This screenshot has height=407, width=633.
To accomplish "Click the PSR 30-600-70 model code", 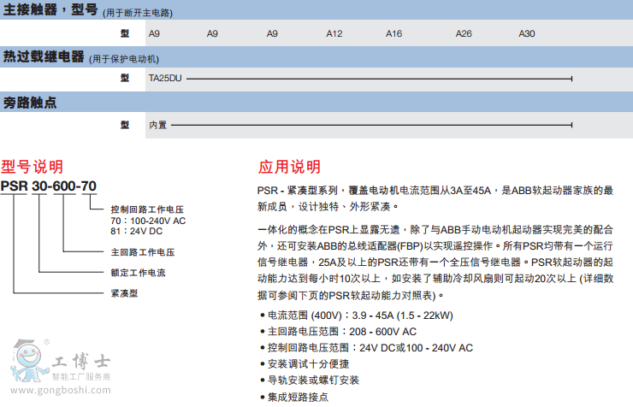I will coord(49,186).
